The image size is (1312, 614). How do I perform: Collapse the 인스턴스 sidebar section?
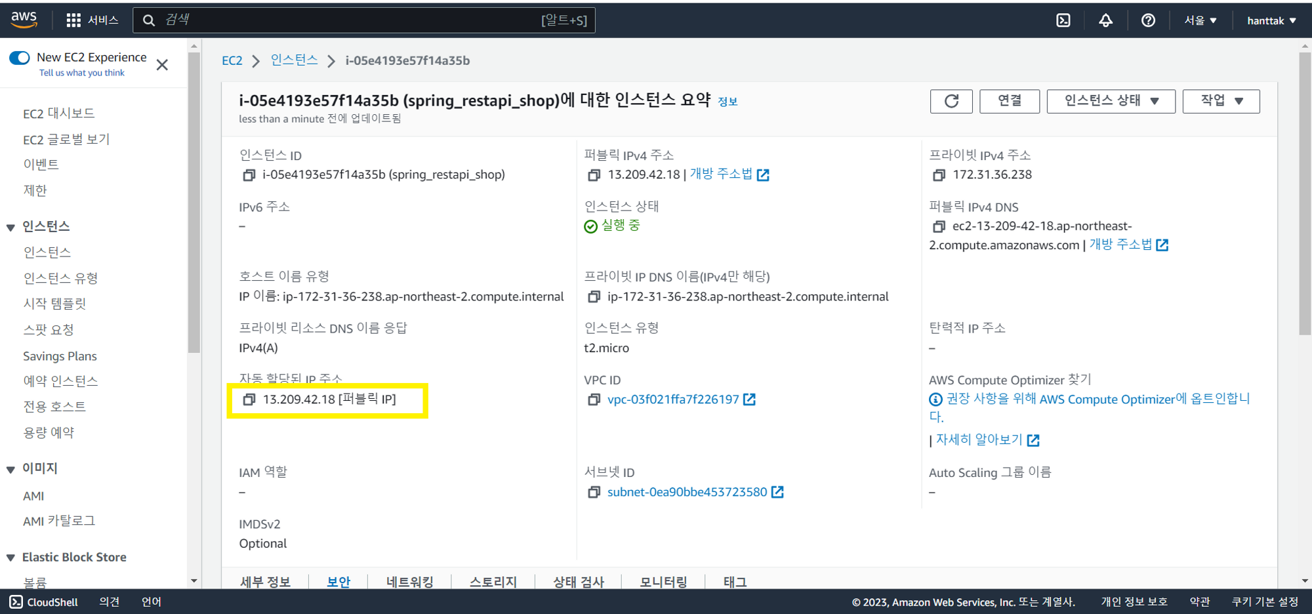point(10,227)
